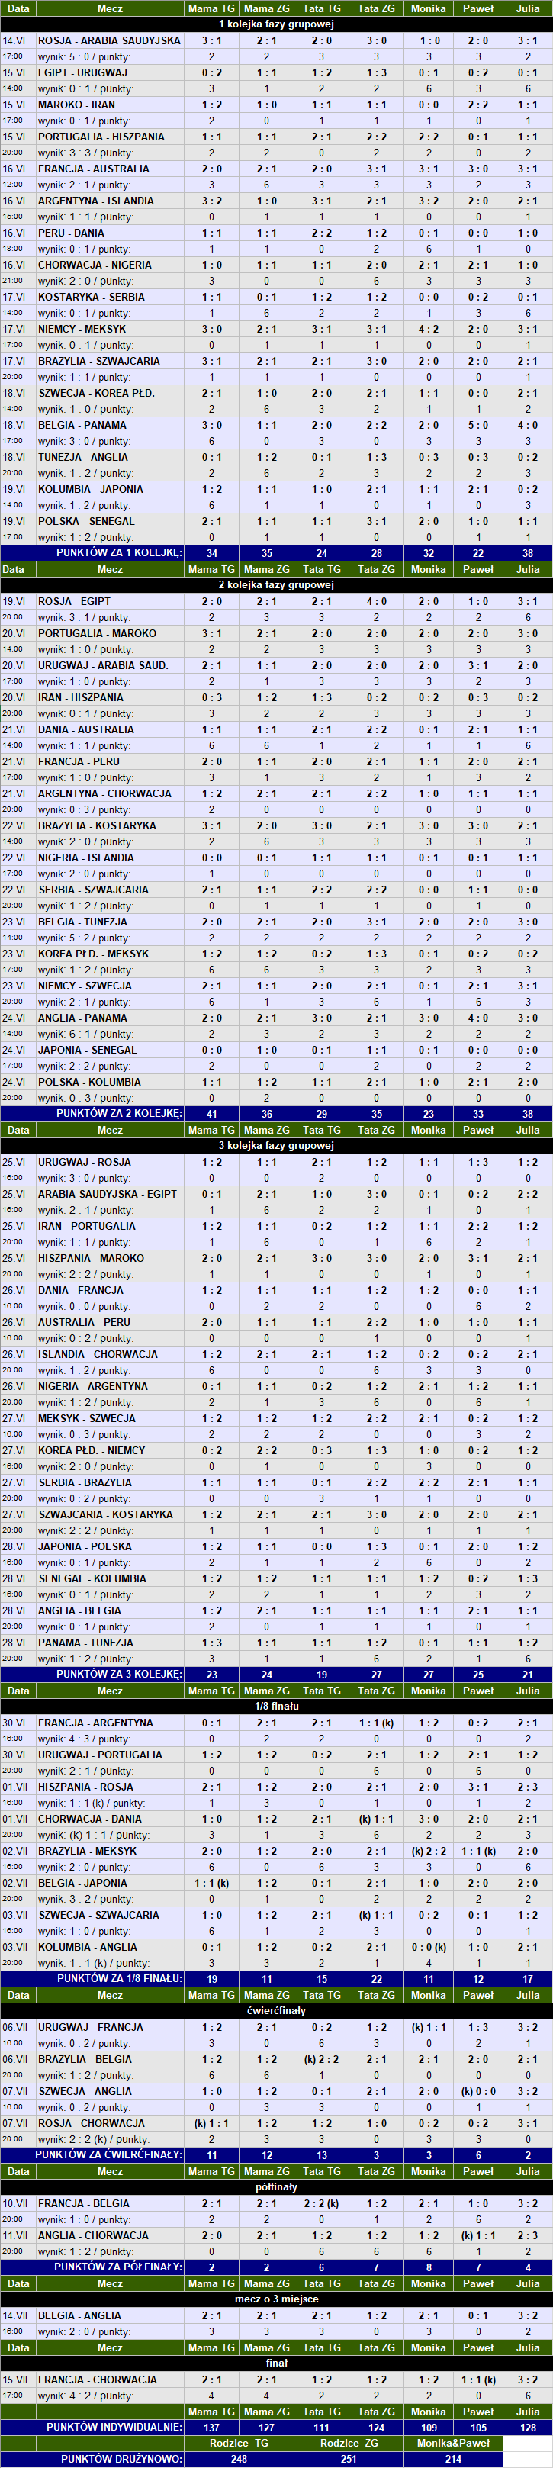Screen dimensions: 553x2468
Task: Select the '2 kolejka fazy grupowej' section header
Action: [x=276, y=584]
